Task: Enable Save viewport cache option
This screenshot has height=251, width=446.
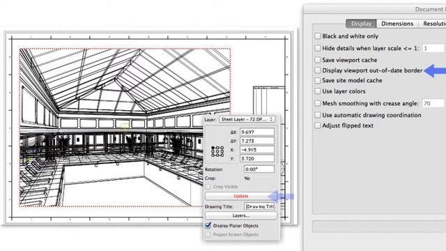Action: click(318, 60)
